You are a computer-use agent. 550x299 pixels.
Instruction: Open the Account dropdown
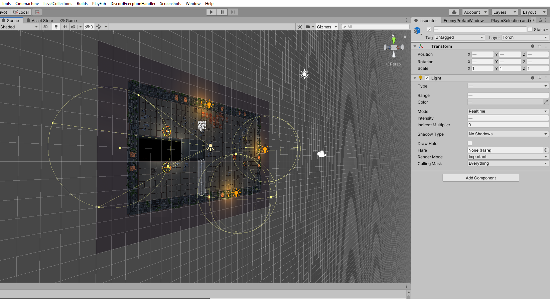click(475, 12)
